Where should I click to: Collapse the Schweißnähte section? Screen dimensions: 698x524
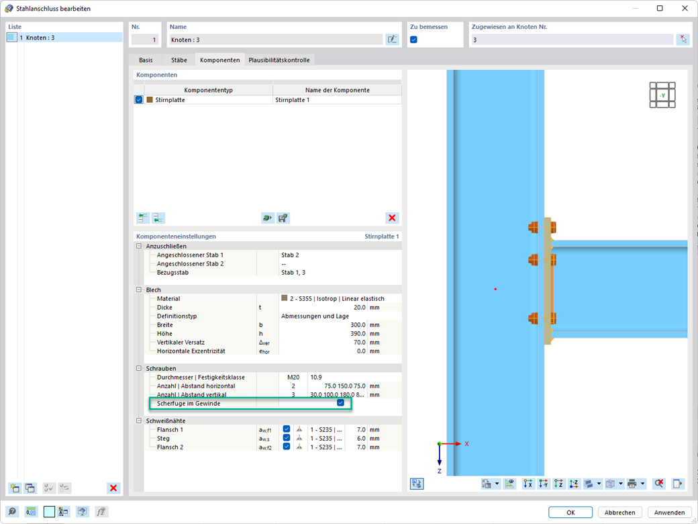point(139,421)
